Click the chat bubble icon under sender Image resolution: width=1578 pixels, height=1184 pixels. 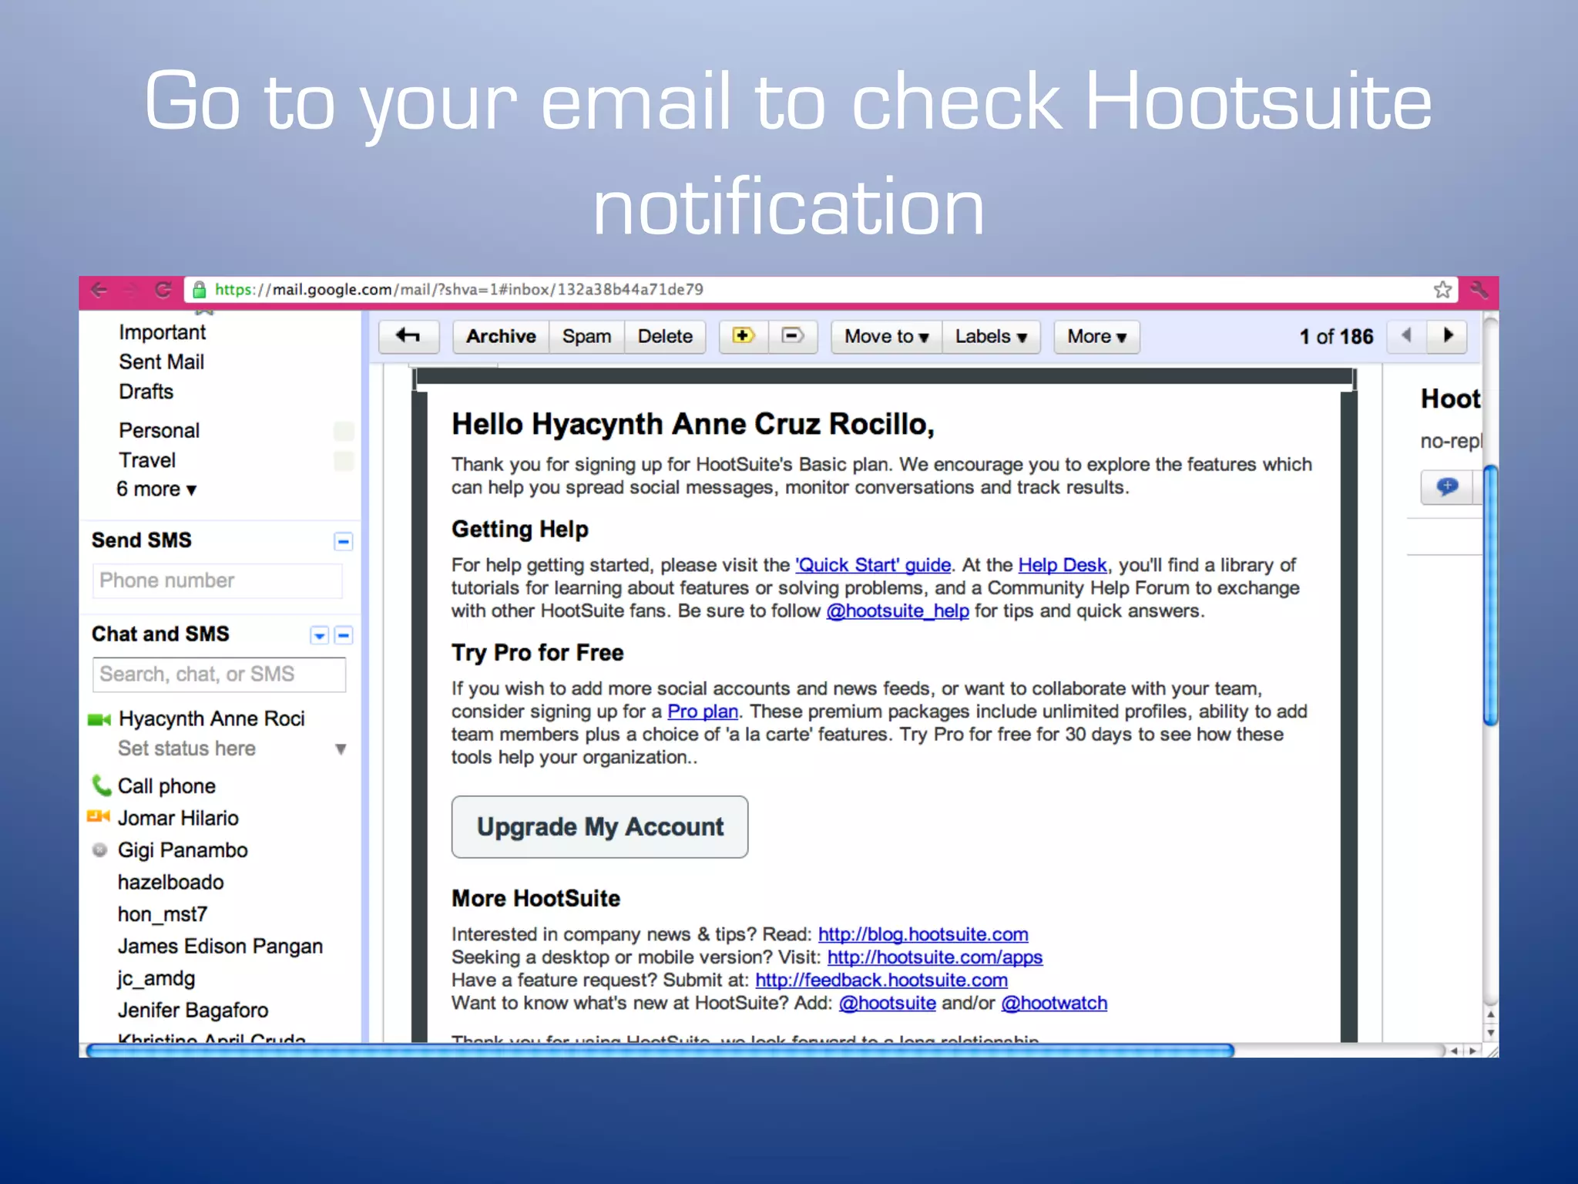click(1447, 487)
